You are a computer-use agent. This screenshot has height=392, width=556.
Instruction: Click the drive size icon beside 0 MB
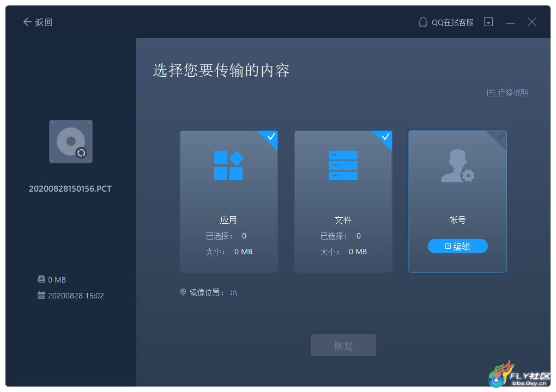41,279
